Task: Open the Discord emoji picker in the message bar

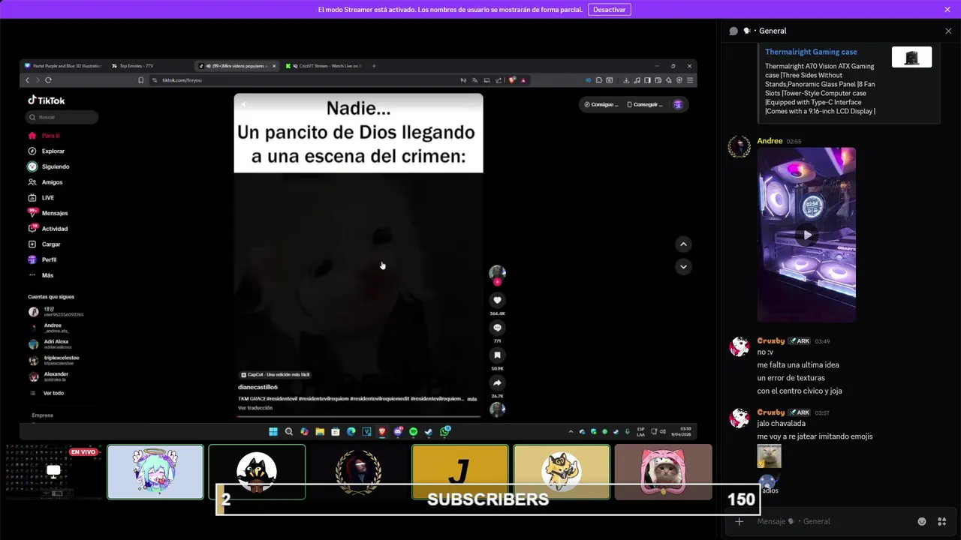Action: click(922, 521)
